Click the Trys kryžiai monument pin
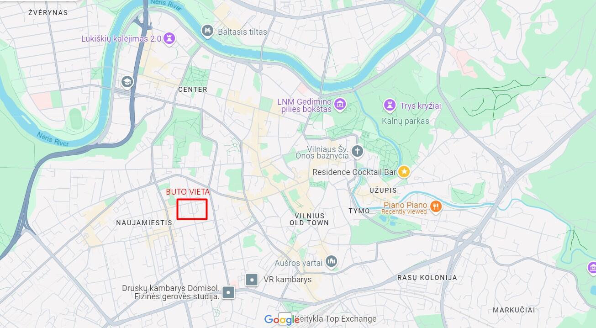Image resolution: width=596 pixels, height=328 pixels. point(389,106)
